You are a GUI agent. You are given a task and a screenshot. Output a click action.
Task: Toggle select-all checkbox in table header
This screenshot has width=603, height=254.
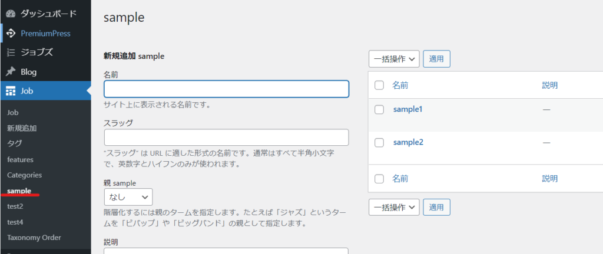379,85
